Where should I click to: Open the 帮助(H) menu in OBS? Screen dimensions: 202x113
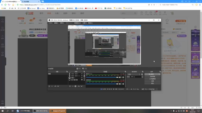[x=90, y=23]
